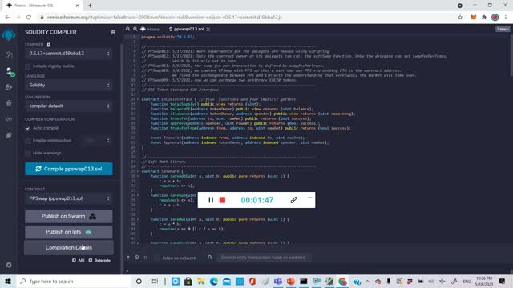The image size is (513, 288).
Task: Clear the terminal console icon
Action: pos(137,258)
